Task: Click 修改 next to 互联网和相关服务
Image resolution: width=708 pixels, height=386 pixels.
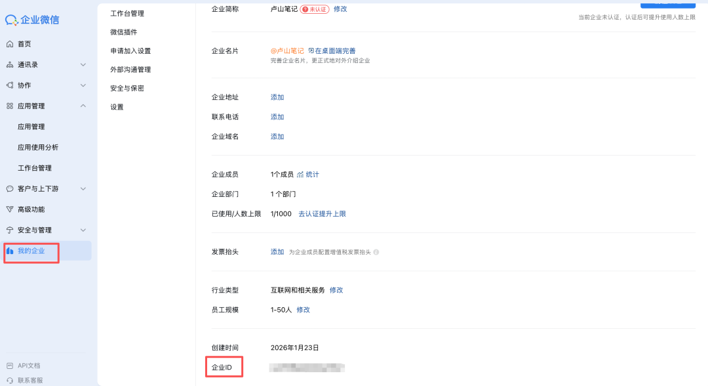Action: coord(336,290)
